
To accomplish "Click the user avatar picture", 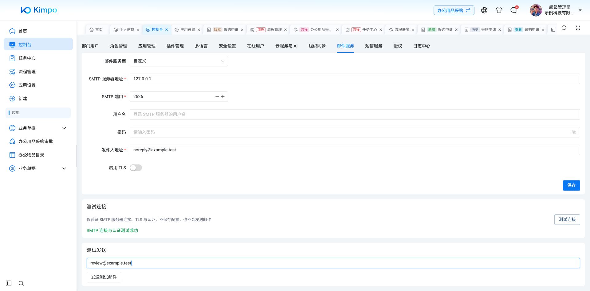I will tap(536, 10).
